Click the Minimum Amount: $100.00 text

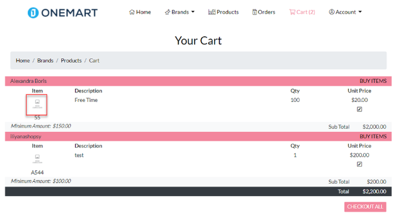click(41, 181)
